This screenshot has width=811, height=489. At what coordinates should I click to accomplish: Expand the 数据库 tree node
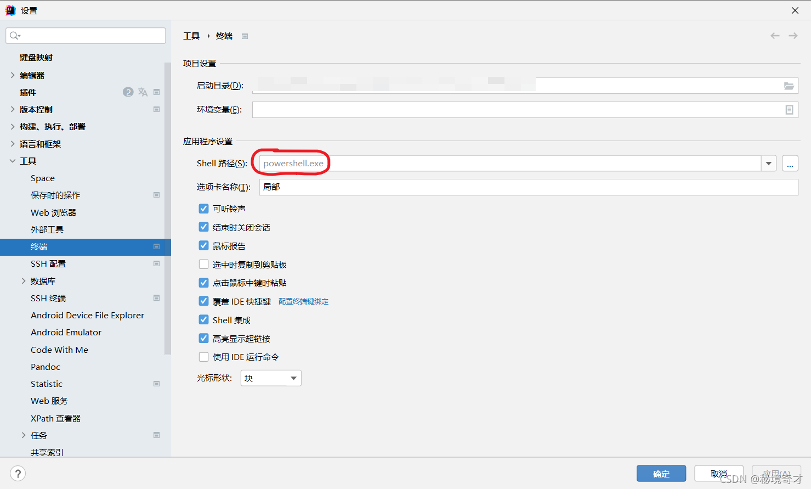pyautogui.click(x=24, y=281)
